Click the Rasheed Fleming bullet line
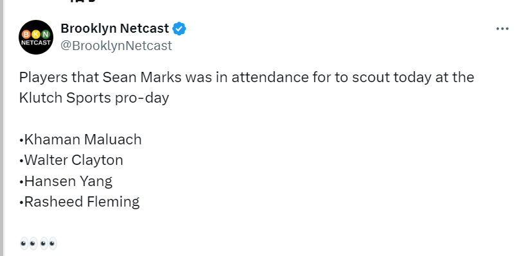The image size is (522, 256). (x=80, y=202)
